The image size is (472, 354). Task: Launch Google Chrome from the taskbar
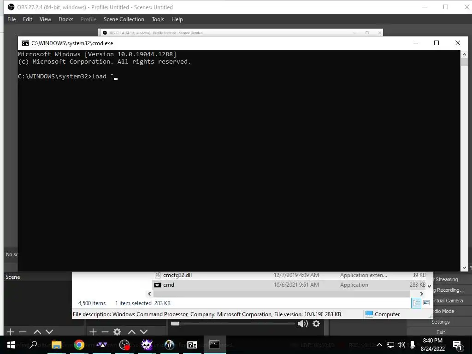click(x=79, y=345)
